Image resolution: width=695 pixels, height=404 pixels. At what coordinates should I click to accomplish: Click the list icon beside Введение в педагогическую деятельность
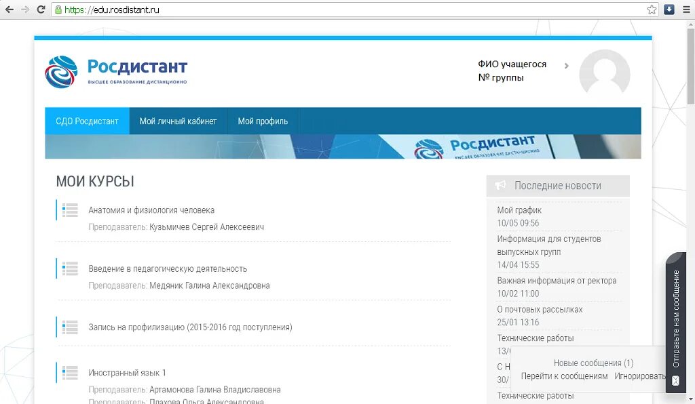pos(70,268)
